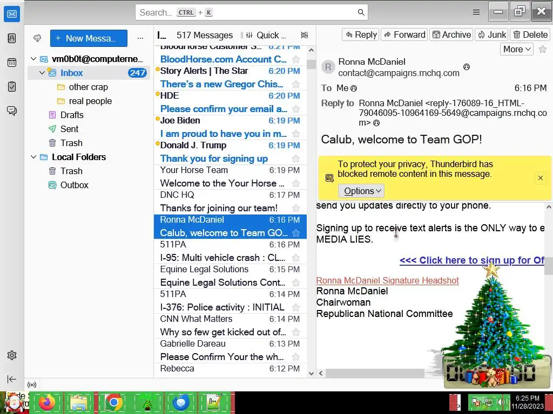The width and height of the screenshot is (553, 414).
Task: Click the contact avatar for Ronna McDaniel
Action: (328, 67)
